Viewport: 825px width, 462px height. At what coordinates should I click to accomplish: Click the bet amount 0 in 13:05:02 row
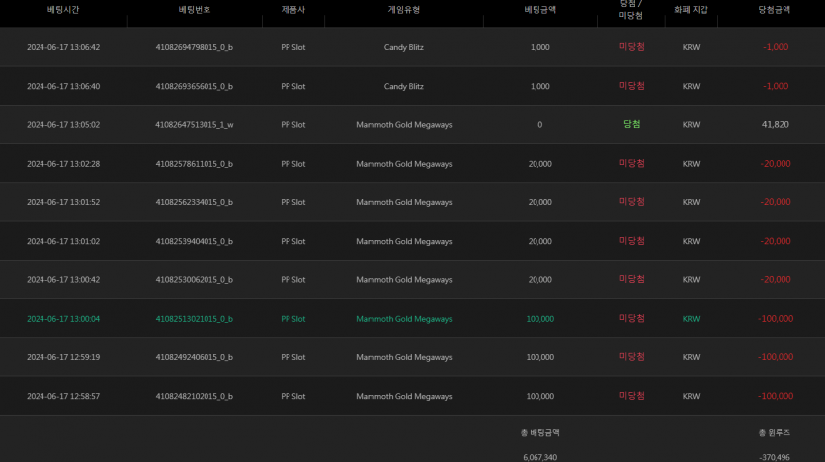pyautogui.click(x=539, y=125)
